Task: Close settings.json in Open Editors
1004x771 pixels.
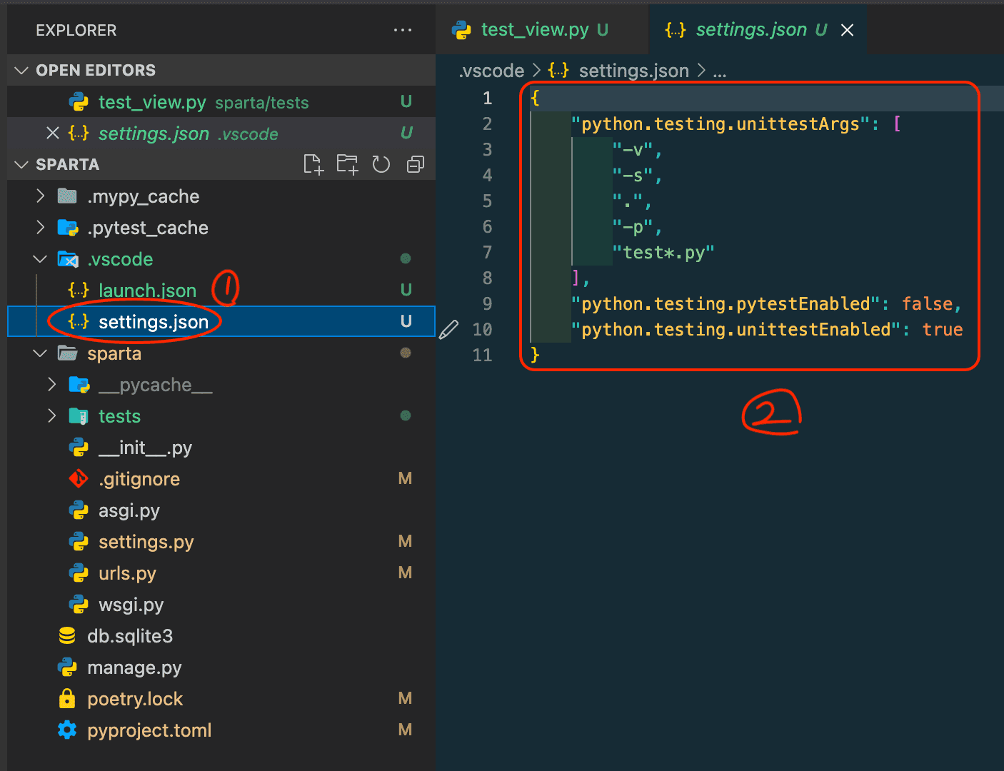Action: 52,133
